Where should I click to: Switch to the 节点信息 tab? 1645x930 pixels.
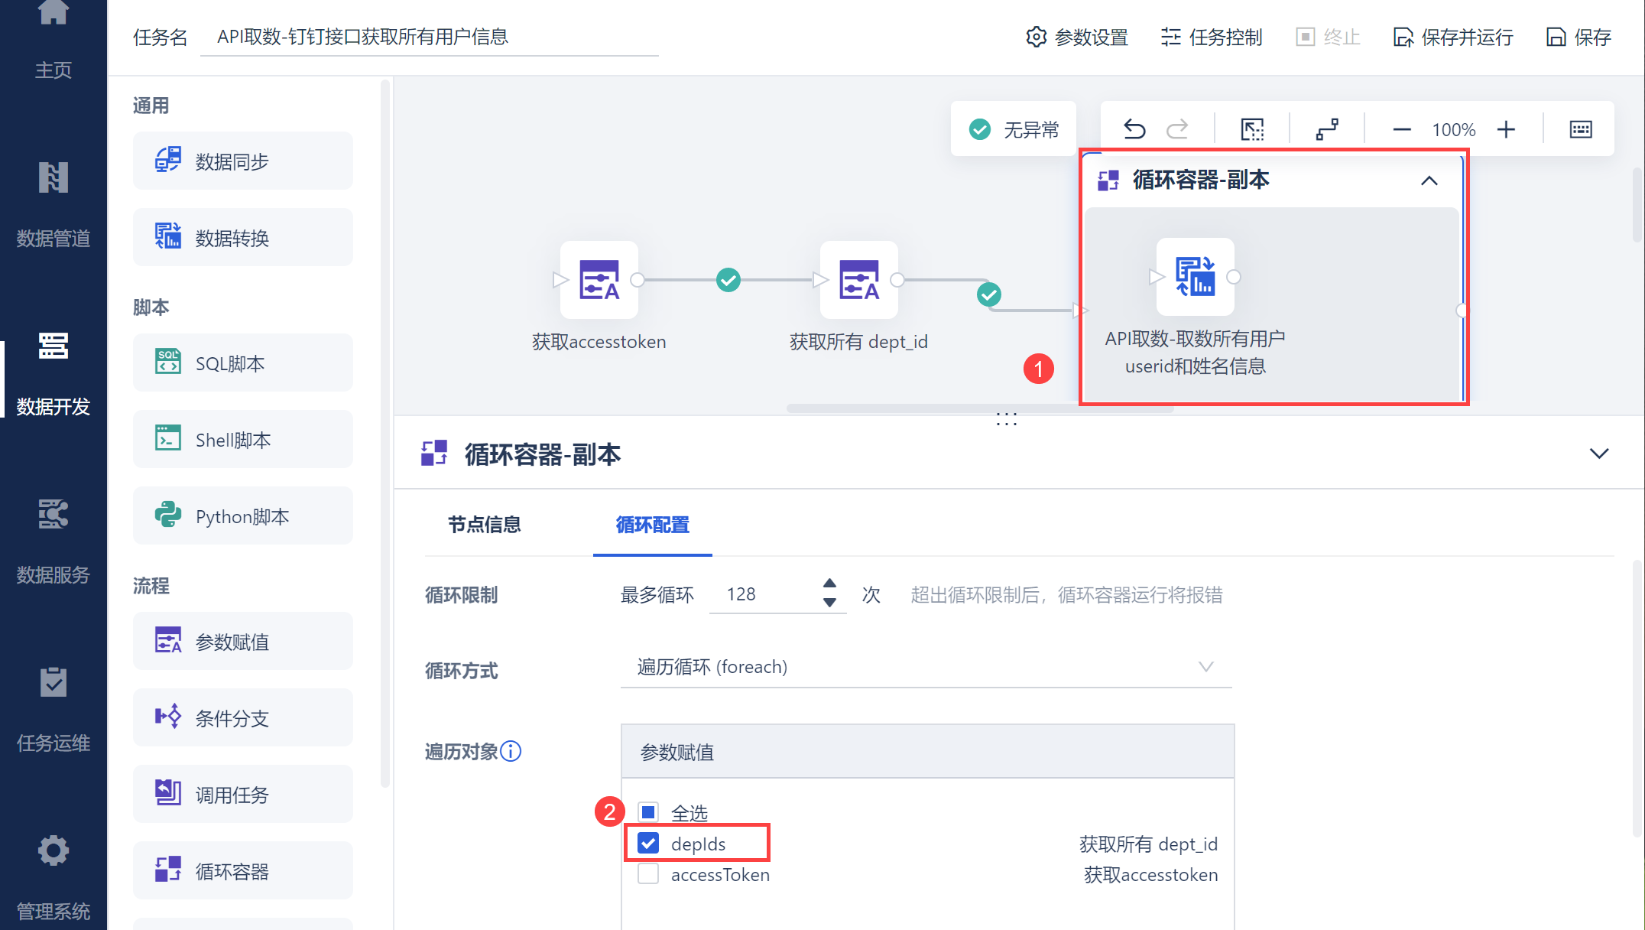tap(484, 525)
